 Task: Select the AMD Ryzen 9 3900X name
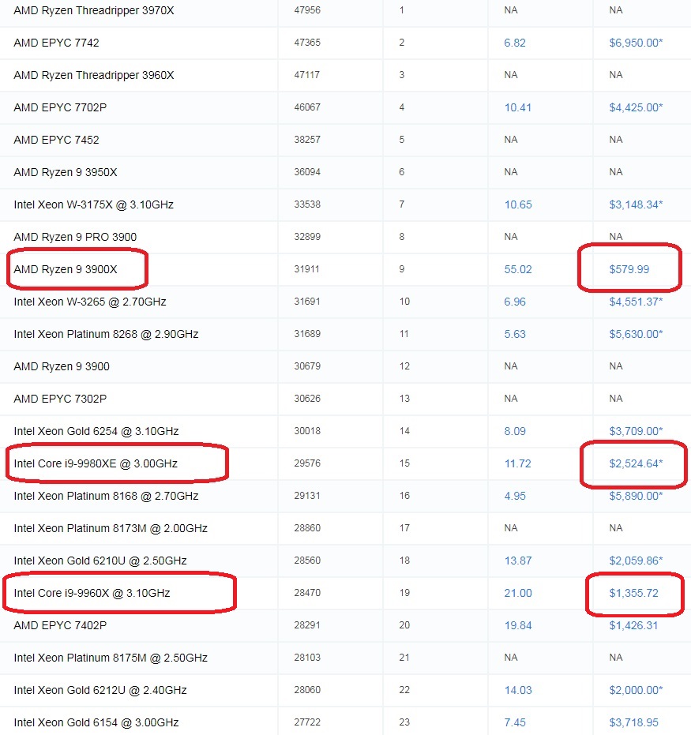66,269
